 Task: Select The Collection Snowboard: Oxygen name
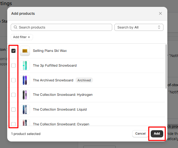click(x=61, y=124)
